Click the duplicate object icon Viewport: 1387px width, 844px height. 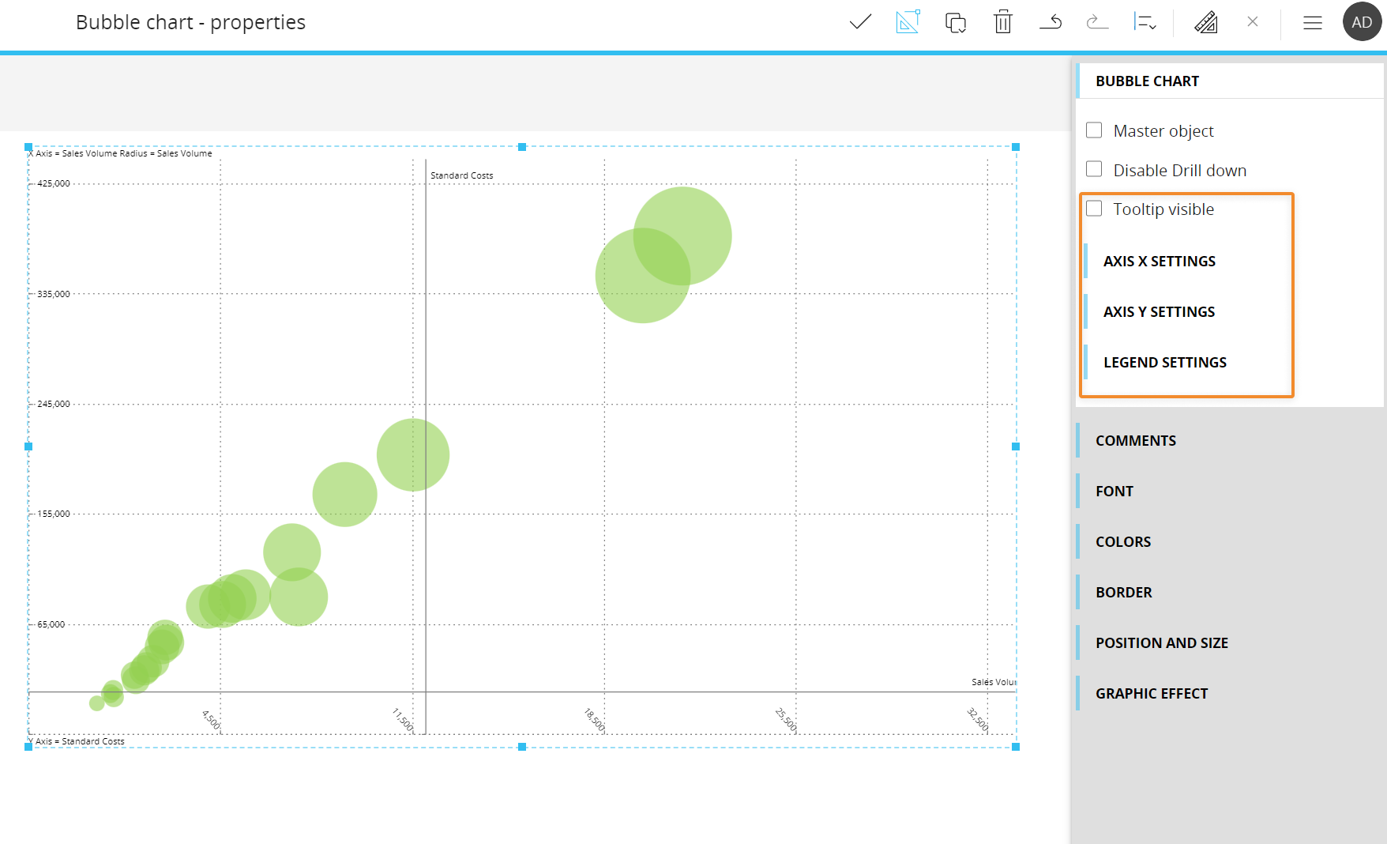[x=956, y=22]
